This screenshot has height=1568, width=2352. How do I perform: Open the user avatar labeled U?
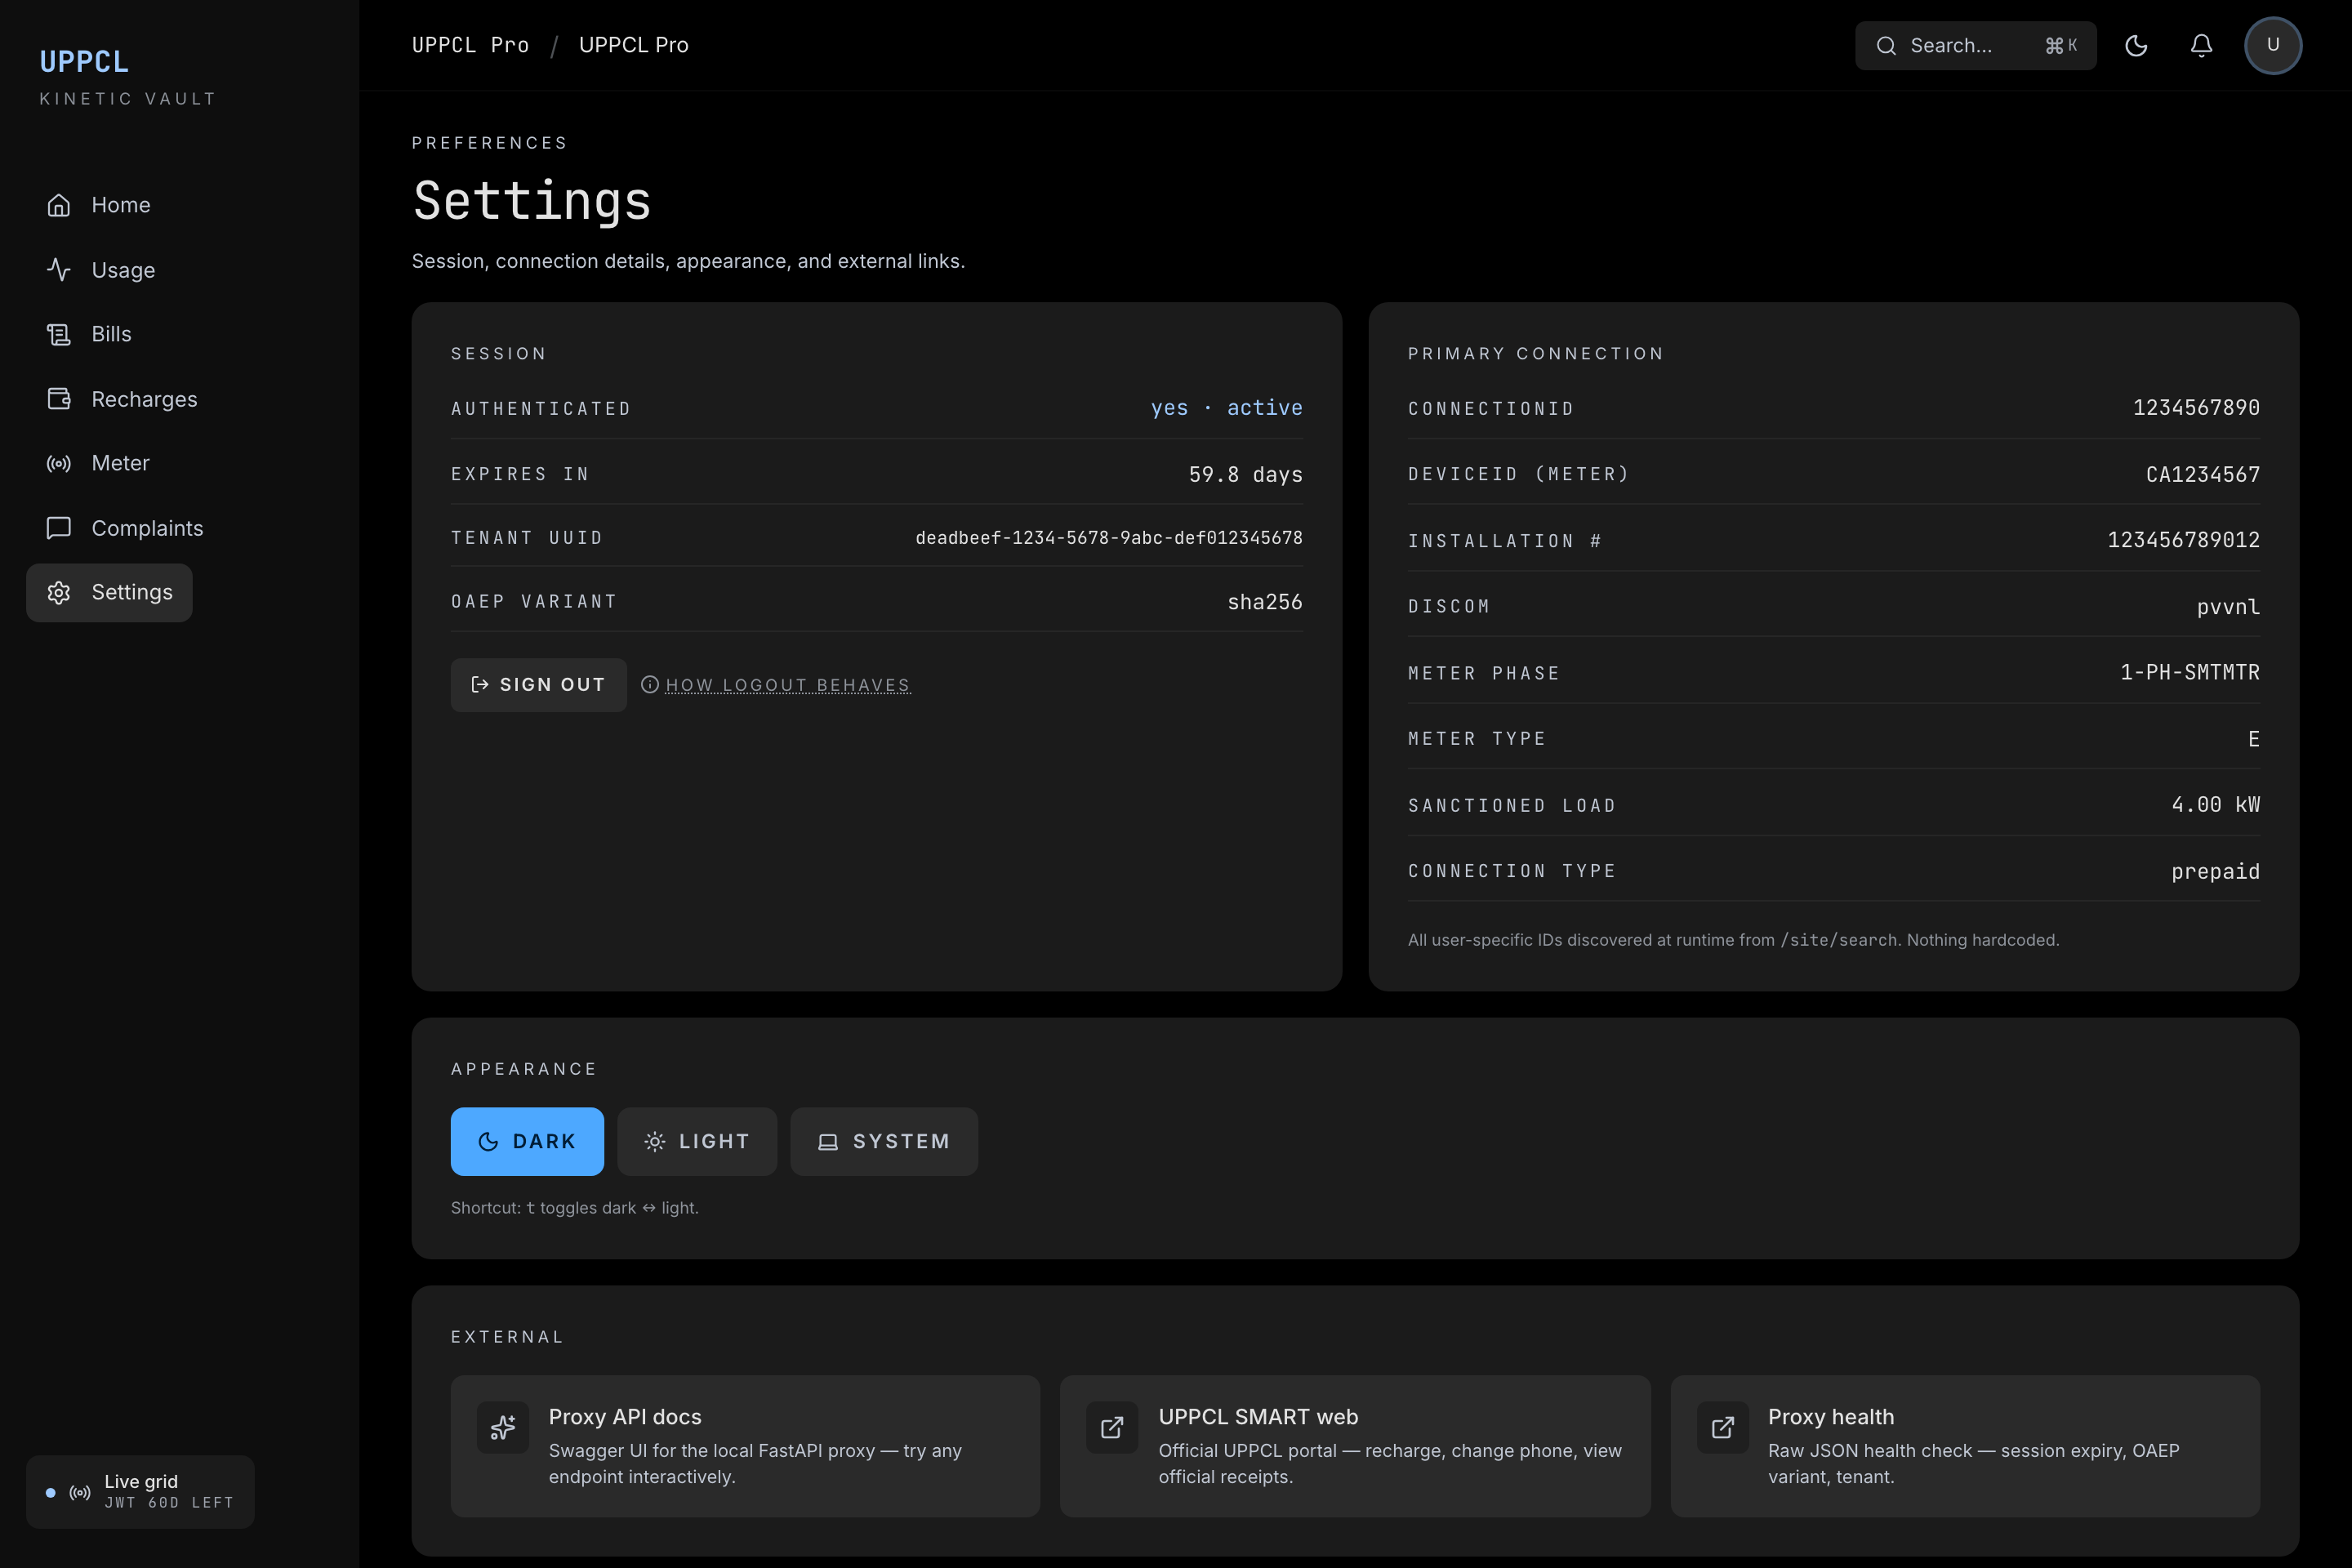click(x=2273, y=46)
